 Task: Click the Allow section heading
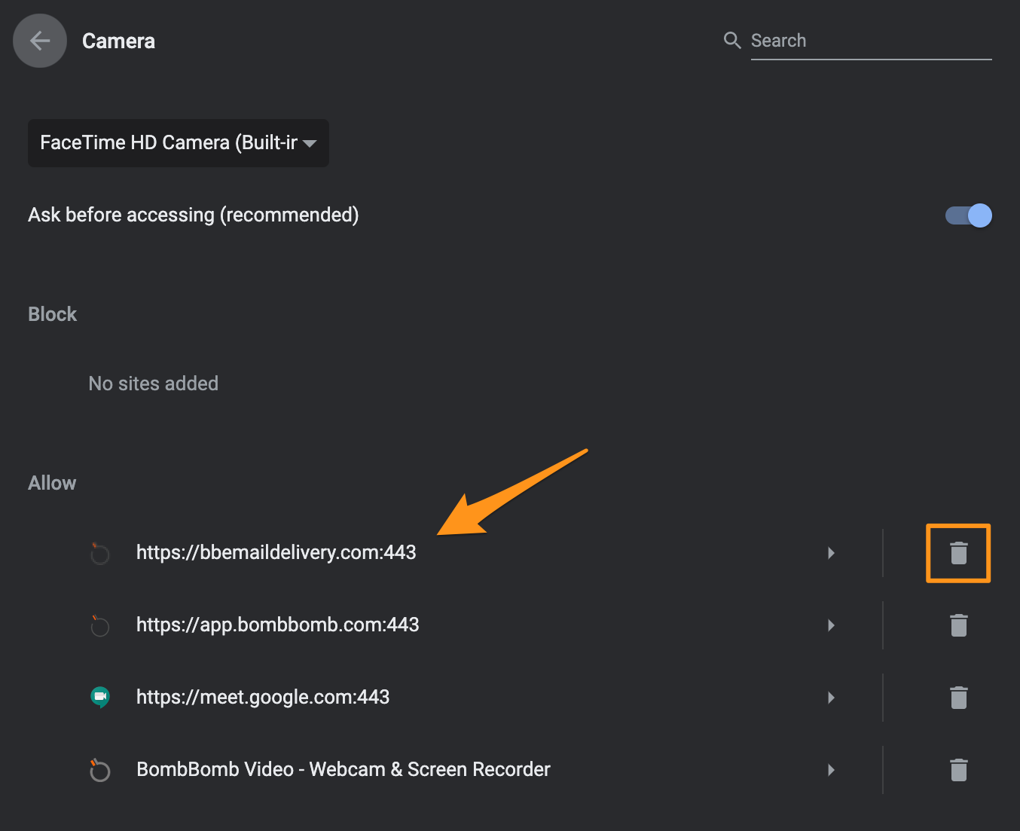point(52,483)
